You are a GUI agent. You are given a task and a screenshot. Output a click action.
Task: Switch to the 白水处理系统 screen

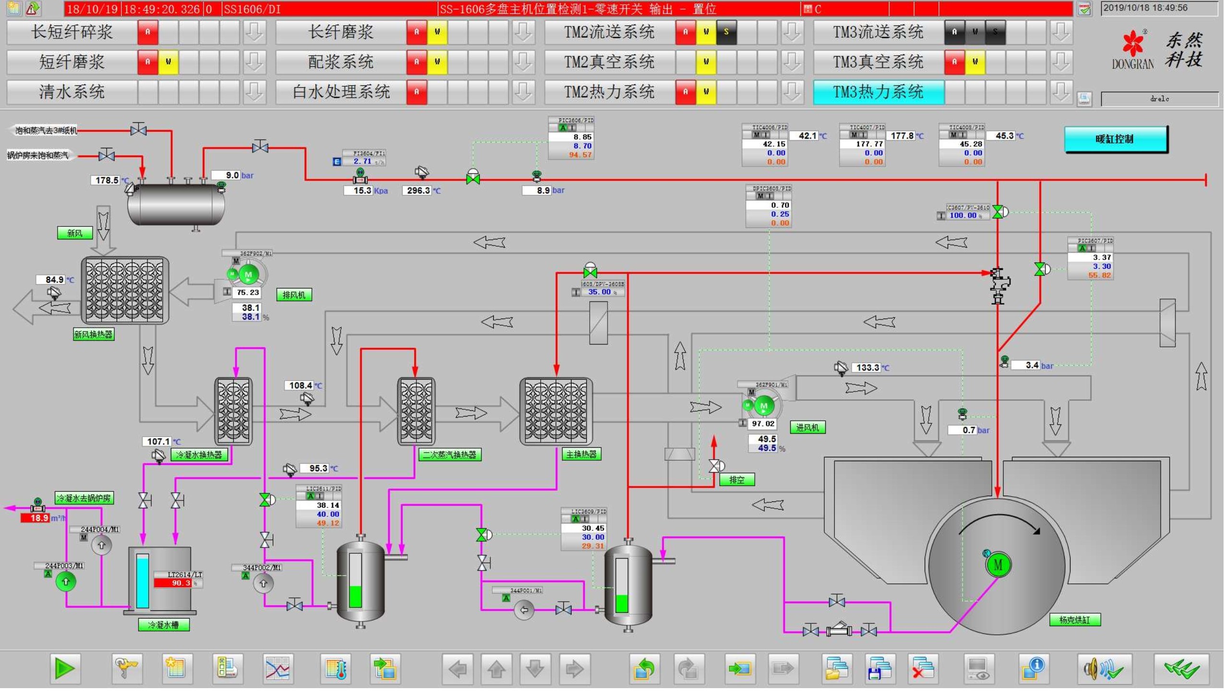[341, 92]
